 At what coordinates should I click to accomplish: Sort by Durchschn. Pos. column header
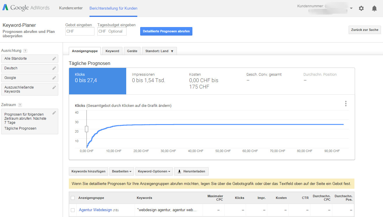pos(344,198)
